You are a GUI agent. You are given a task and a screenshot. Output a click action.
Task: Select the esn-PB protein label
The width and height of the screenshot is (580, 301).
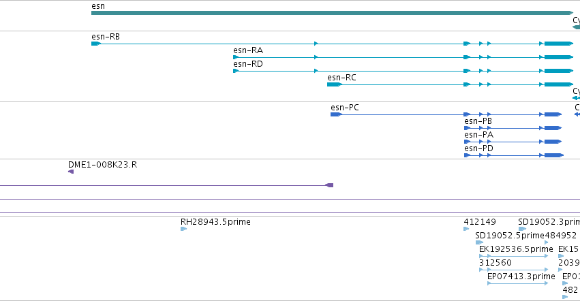(x=478, y=121)
